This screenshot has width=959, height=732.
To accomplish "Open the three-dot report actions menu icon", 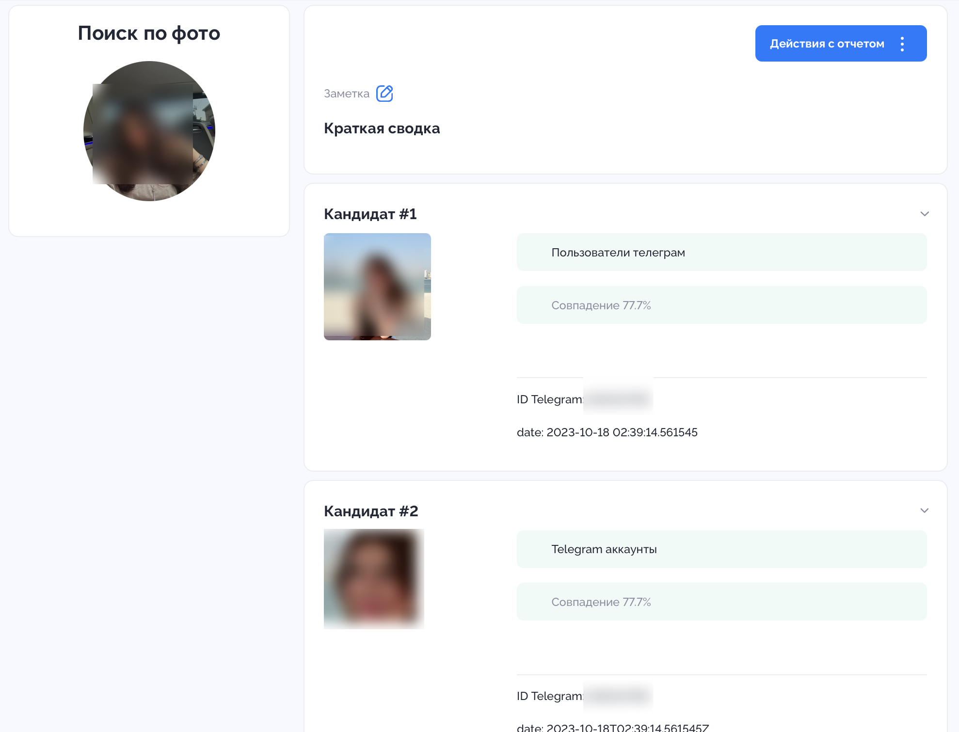I will pyautogui.click(x=902, y=44).
